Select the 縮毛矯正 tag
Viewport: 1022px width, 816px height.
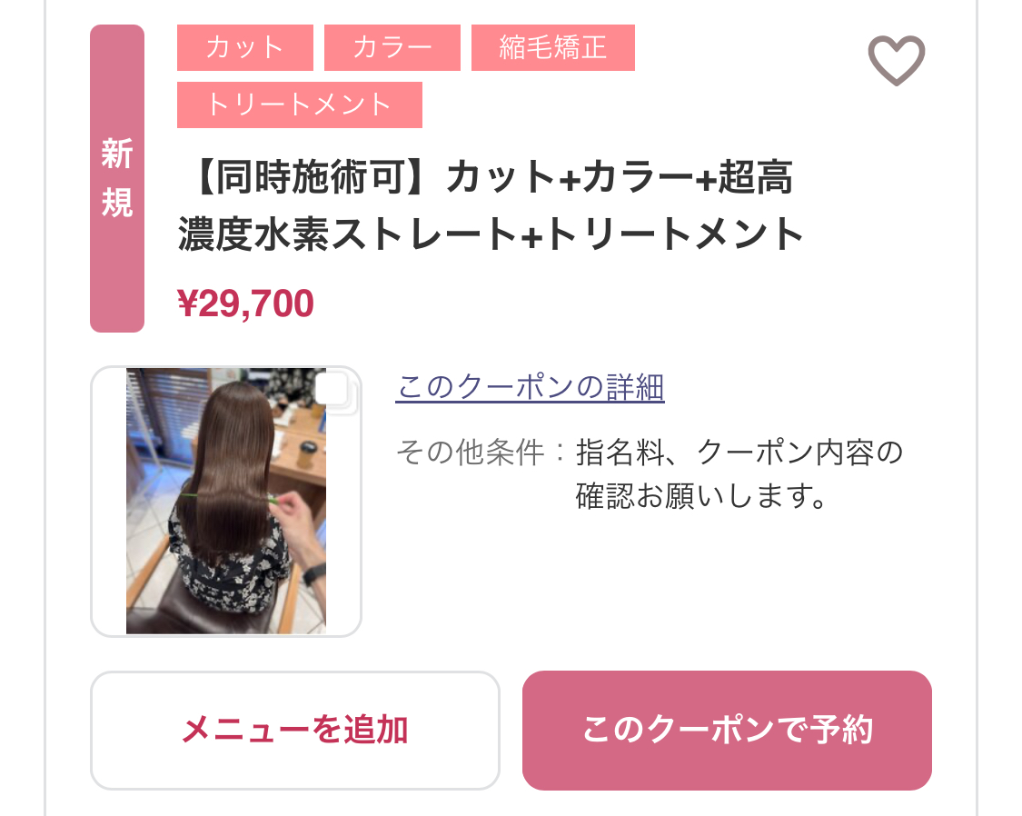[x=553, y=47]
